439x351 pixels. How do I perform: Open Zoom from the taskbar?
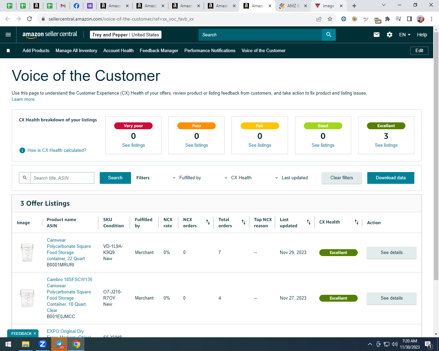coord(43,344)
